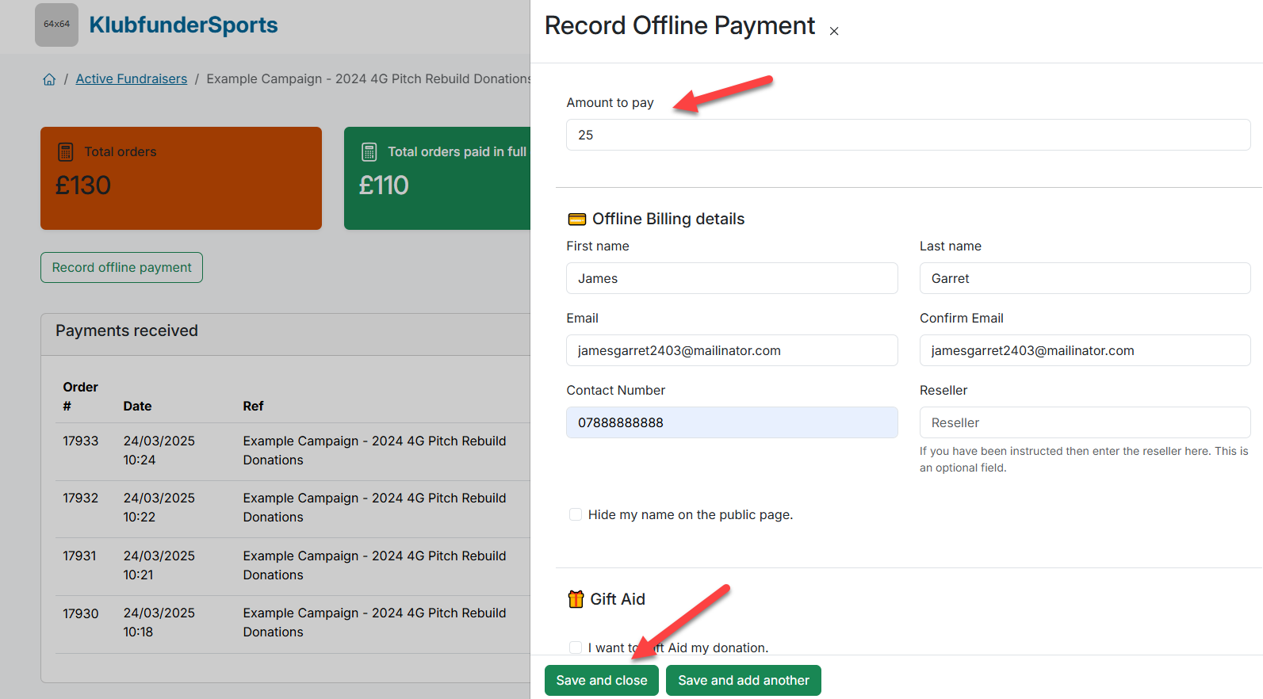This screenshot has width=1263, height=699.
Task: Click the KlubfunderSports brand title
Action: click(x=183, y=25)
